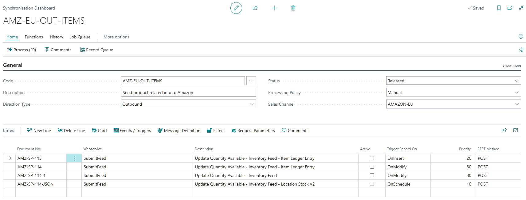Screen dimensions: 526x200
Task: Click the priority 10 cell
Action: 453,184
